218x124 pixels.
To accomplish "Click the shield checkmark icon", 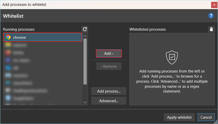I will pos(172,57).
